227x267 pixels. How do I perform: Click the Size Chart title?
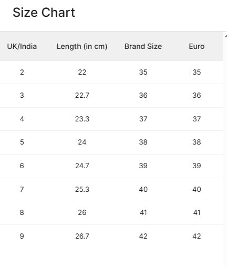(44, 13)
